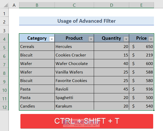
Task: Select row 4 header
Action: (4, 39)
